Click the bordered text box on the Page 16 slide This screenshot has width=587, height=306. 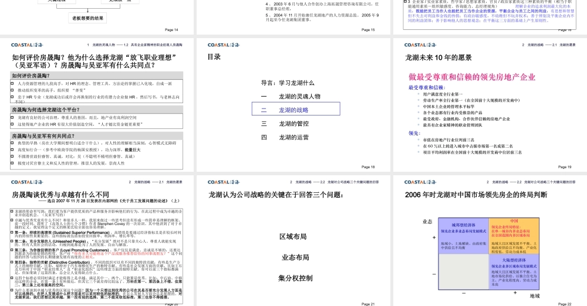(x=490, y=15)
